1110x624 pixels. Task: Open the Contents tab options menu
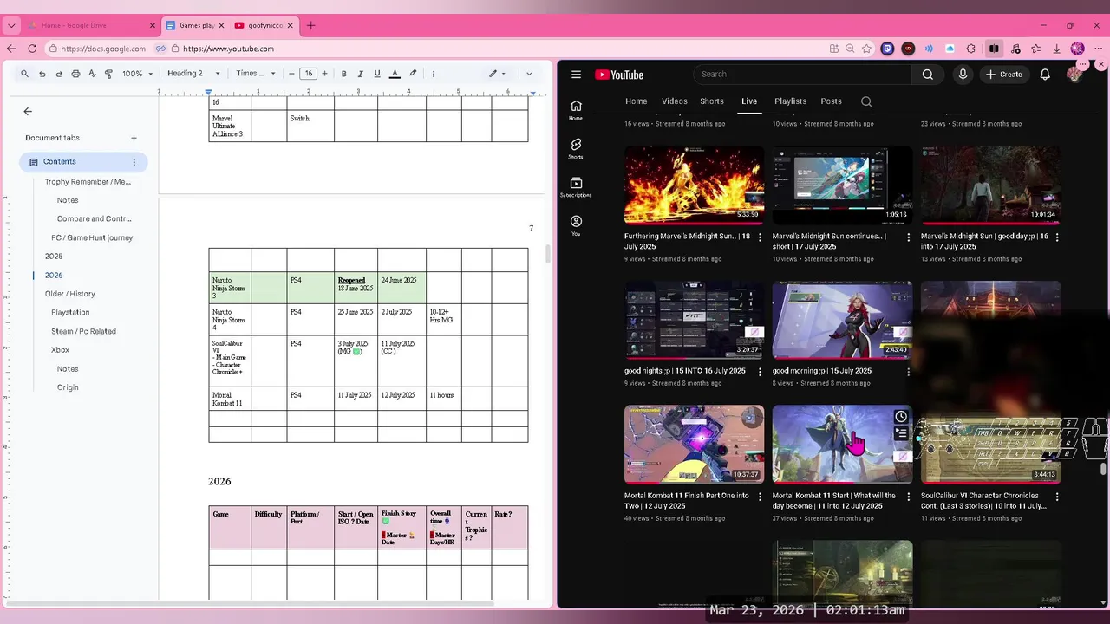134,162
